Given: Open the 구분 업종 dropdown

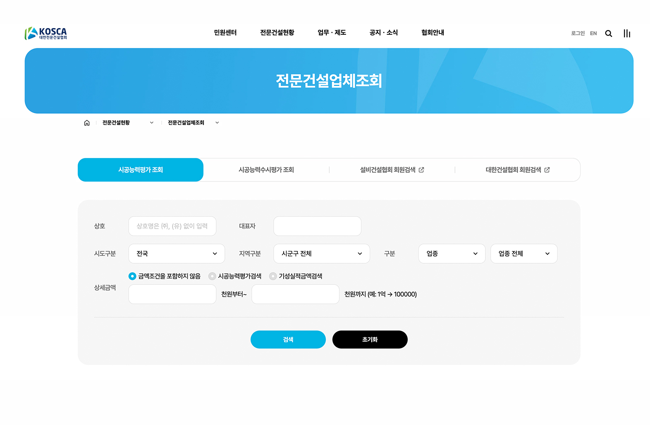Looking at the screenshot, I should click(452, 253).
